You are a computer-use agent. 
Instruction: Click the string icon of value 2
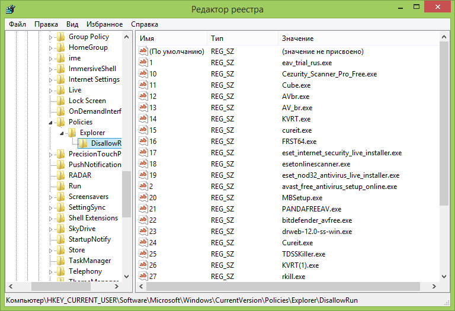pos(143,186)
